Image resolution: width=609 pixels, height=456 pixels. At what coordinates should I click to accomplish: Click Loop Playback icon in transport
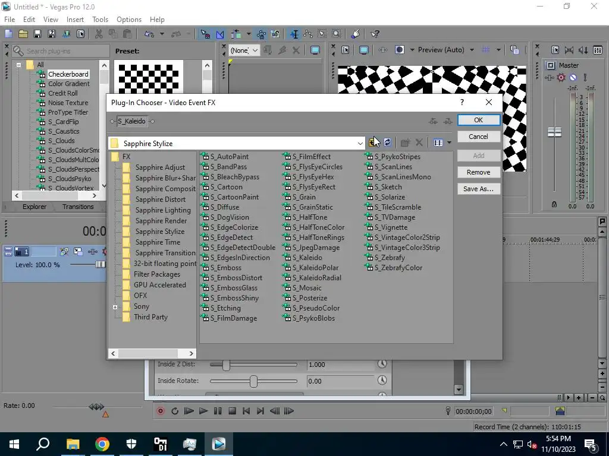pyautogui.click(x=175, y=411)
